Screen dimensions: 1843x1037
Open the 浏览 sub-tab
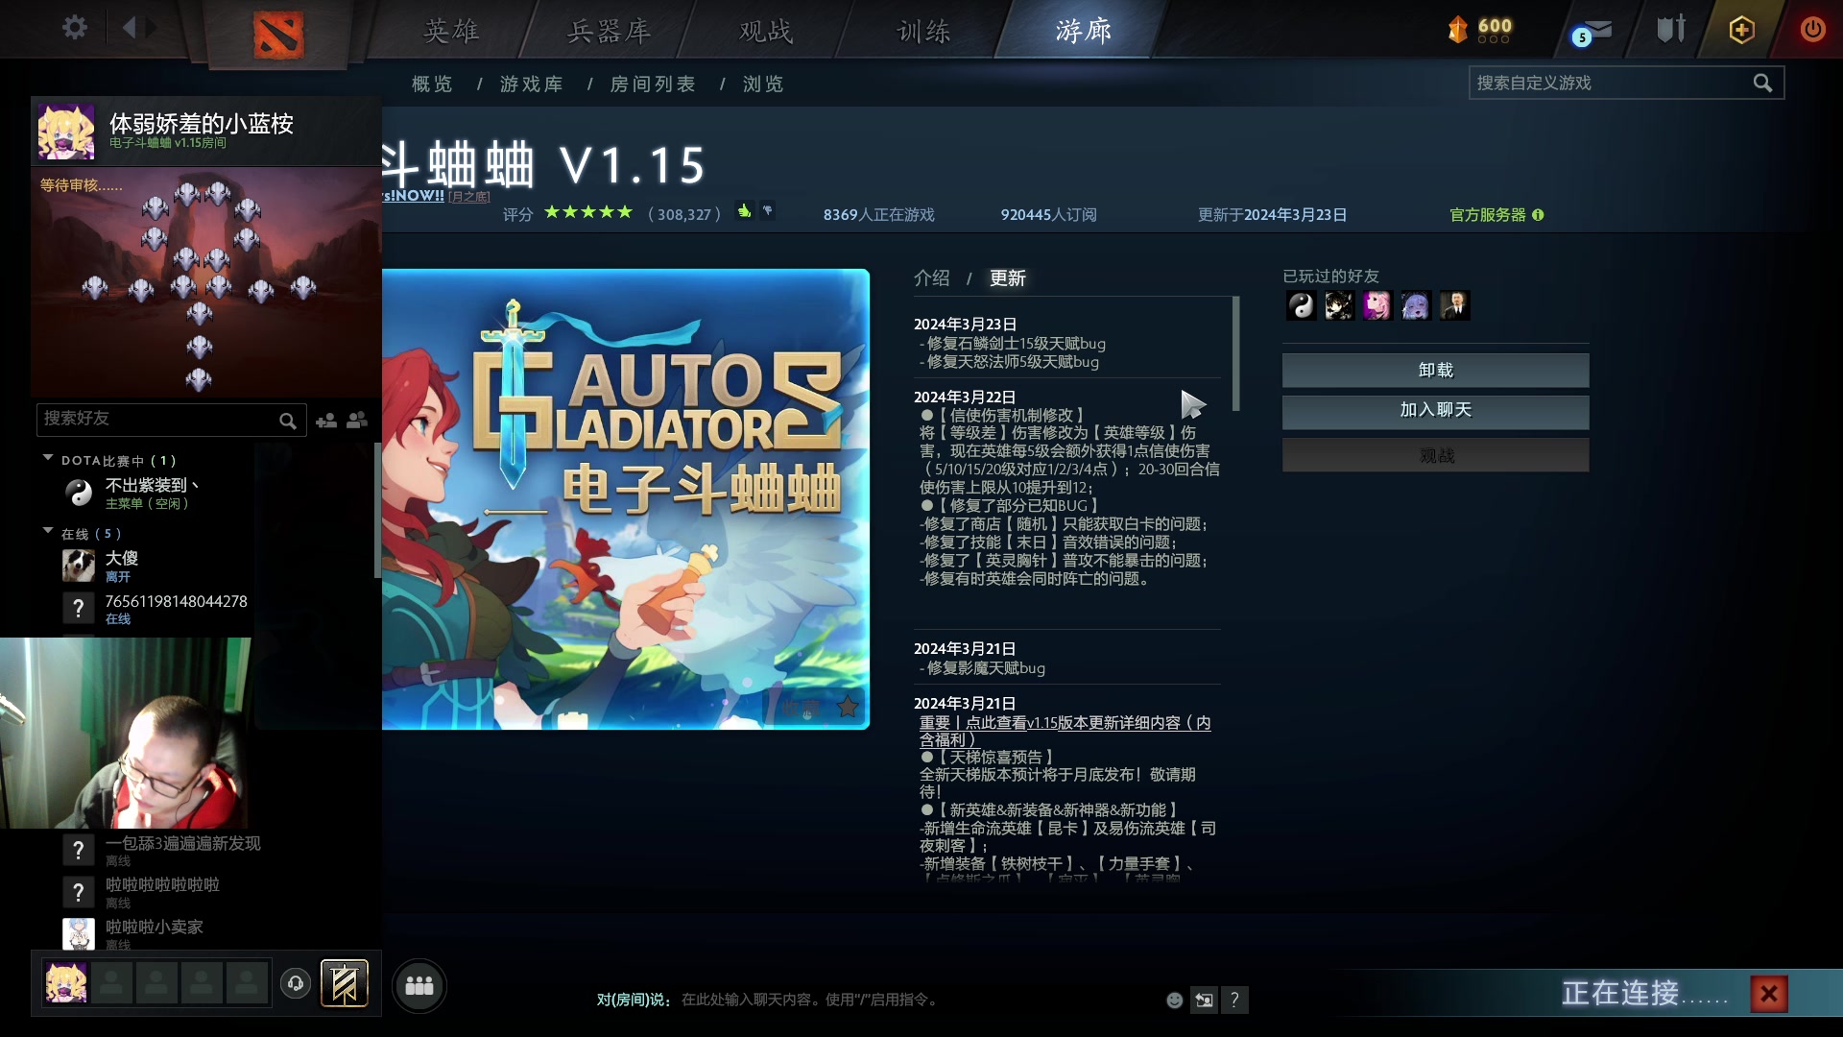pos(763,84)
